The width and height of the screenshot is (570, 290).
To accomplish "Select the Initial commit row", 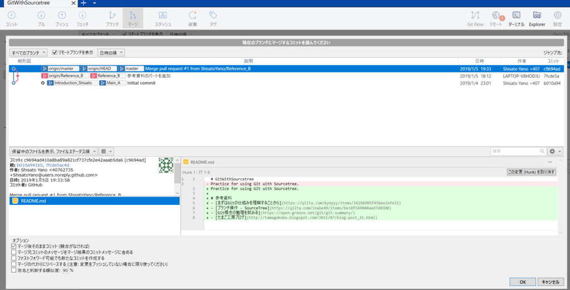I will 287,83.
